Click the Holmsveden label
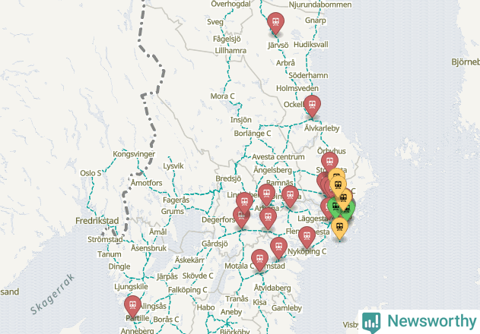Viewport: 480px width, 334px height. 297,89
